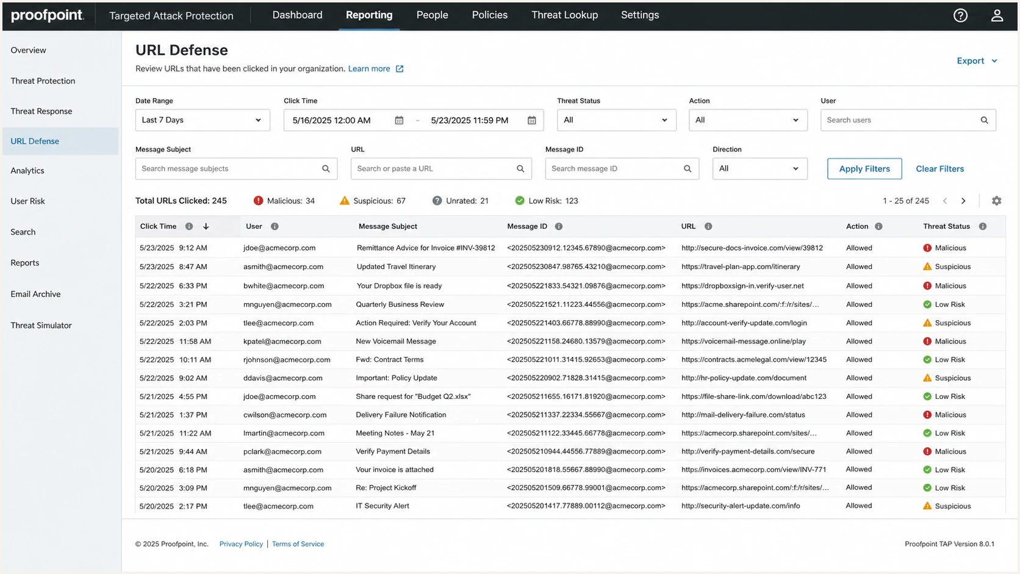Viewport: 1020px width, 574px height.
Task: Open the Action filter dropdown
Action: (748, 120)
